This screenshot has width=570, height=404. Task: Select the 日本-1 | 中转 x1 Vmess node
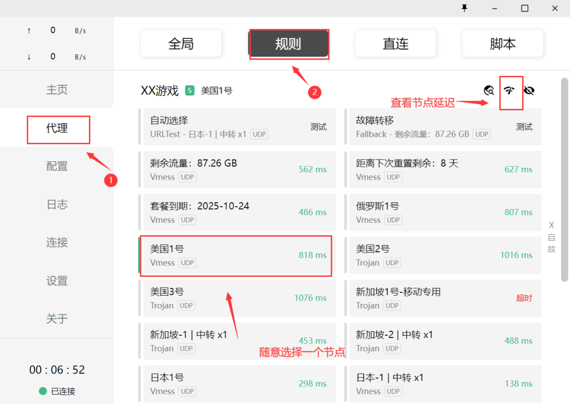(x=443, y=383)
